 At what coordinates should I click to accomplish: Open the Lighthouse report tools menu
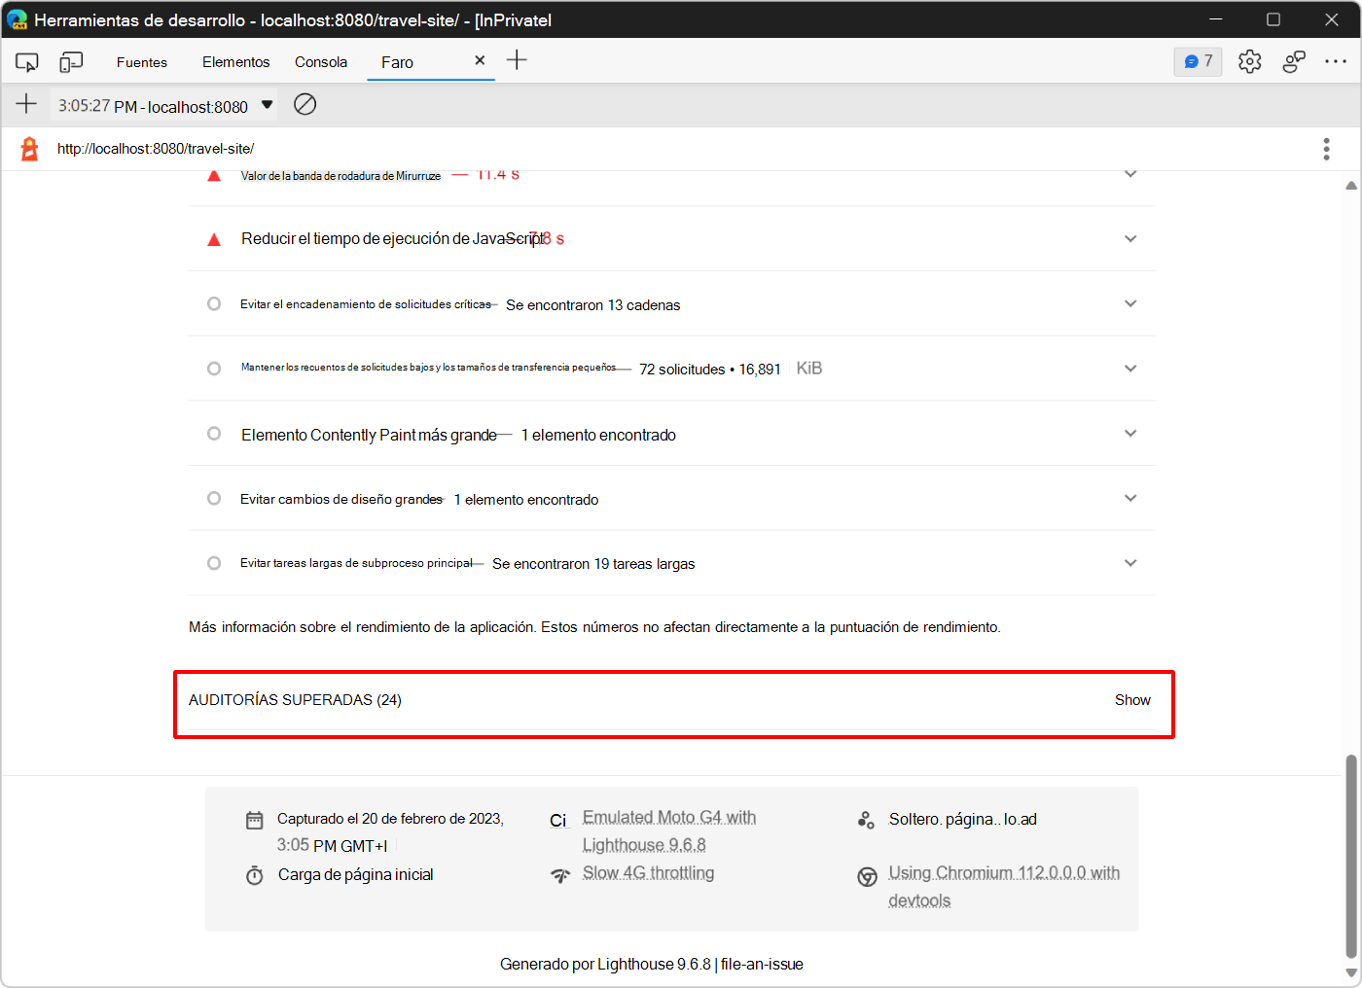[1326, 149]
